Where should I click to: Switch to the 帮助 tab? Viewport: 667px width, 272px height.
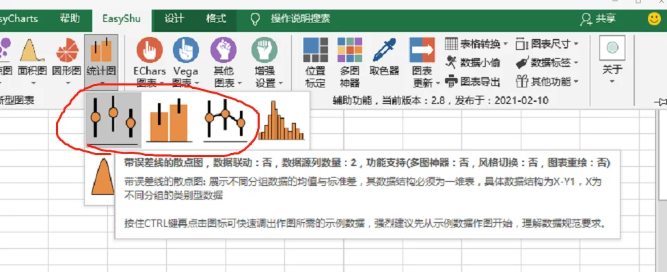tap(70, 18)
